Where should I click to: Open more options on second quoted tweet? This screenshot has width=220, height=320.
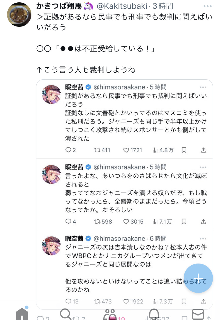point(203,167)
